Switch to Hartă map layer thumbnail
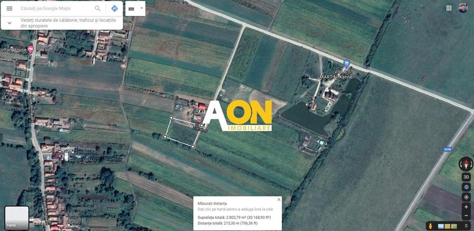This screenshot has height=231, width=474. pyautogui.click(x=16, y=218)
